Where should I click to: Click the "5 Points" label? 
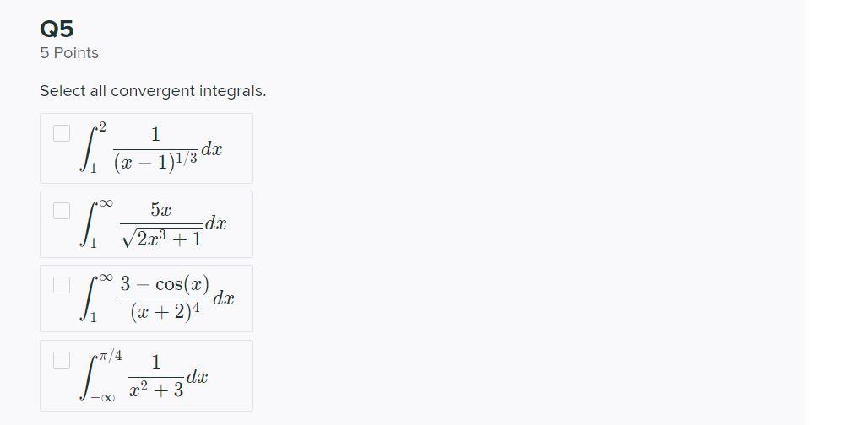click(69, 53)
